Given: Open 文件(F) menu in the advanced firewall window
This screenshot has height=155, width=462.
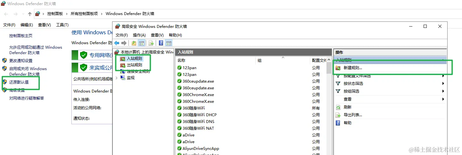Looking at the screenshot, I should point(122,35).
